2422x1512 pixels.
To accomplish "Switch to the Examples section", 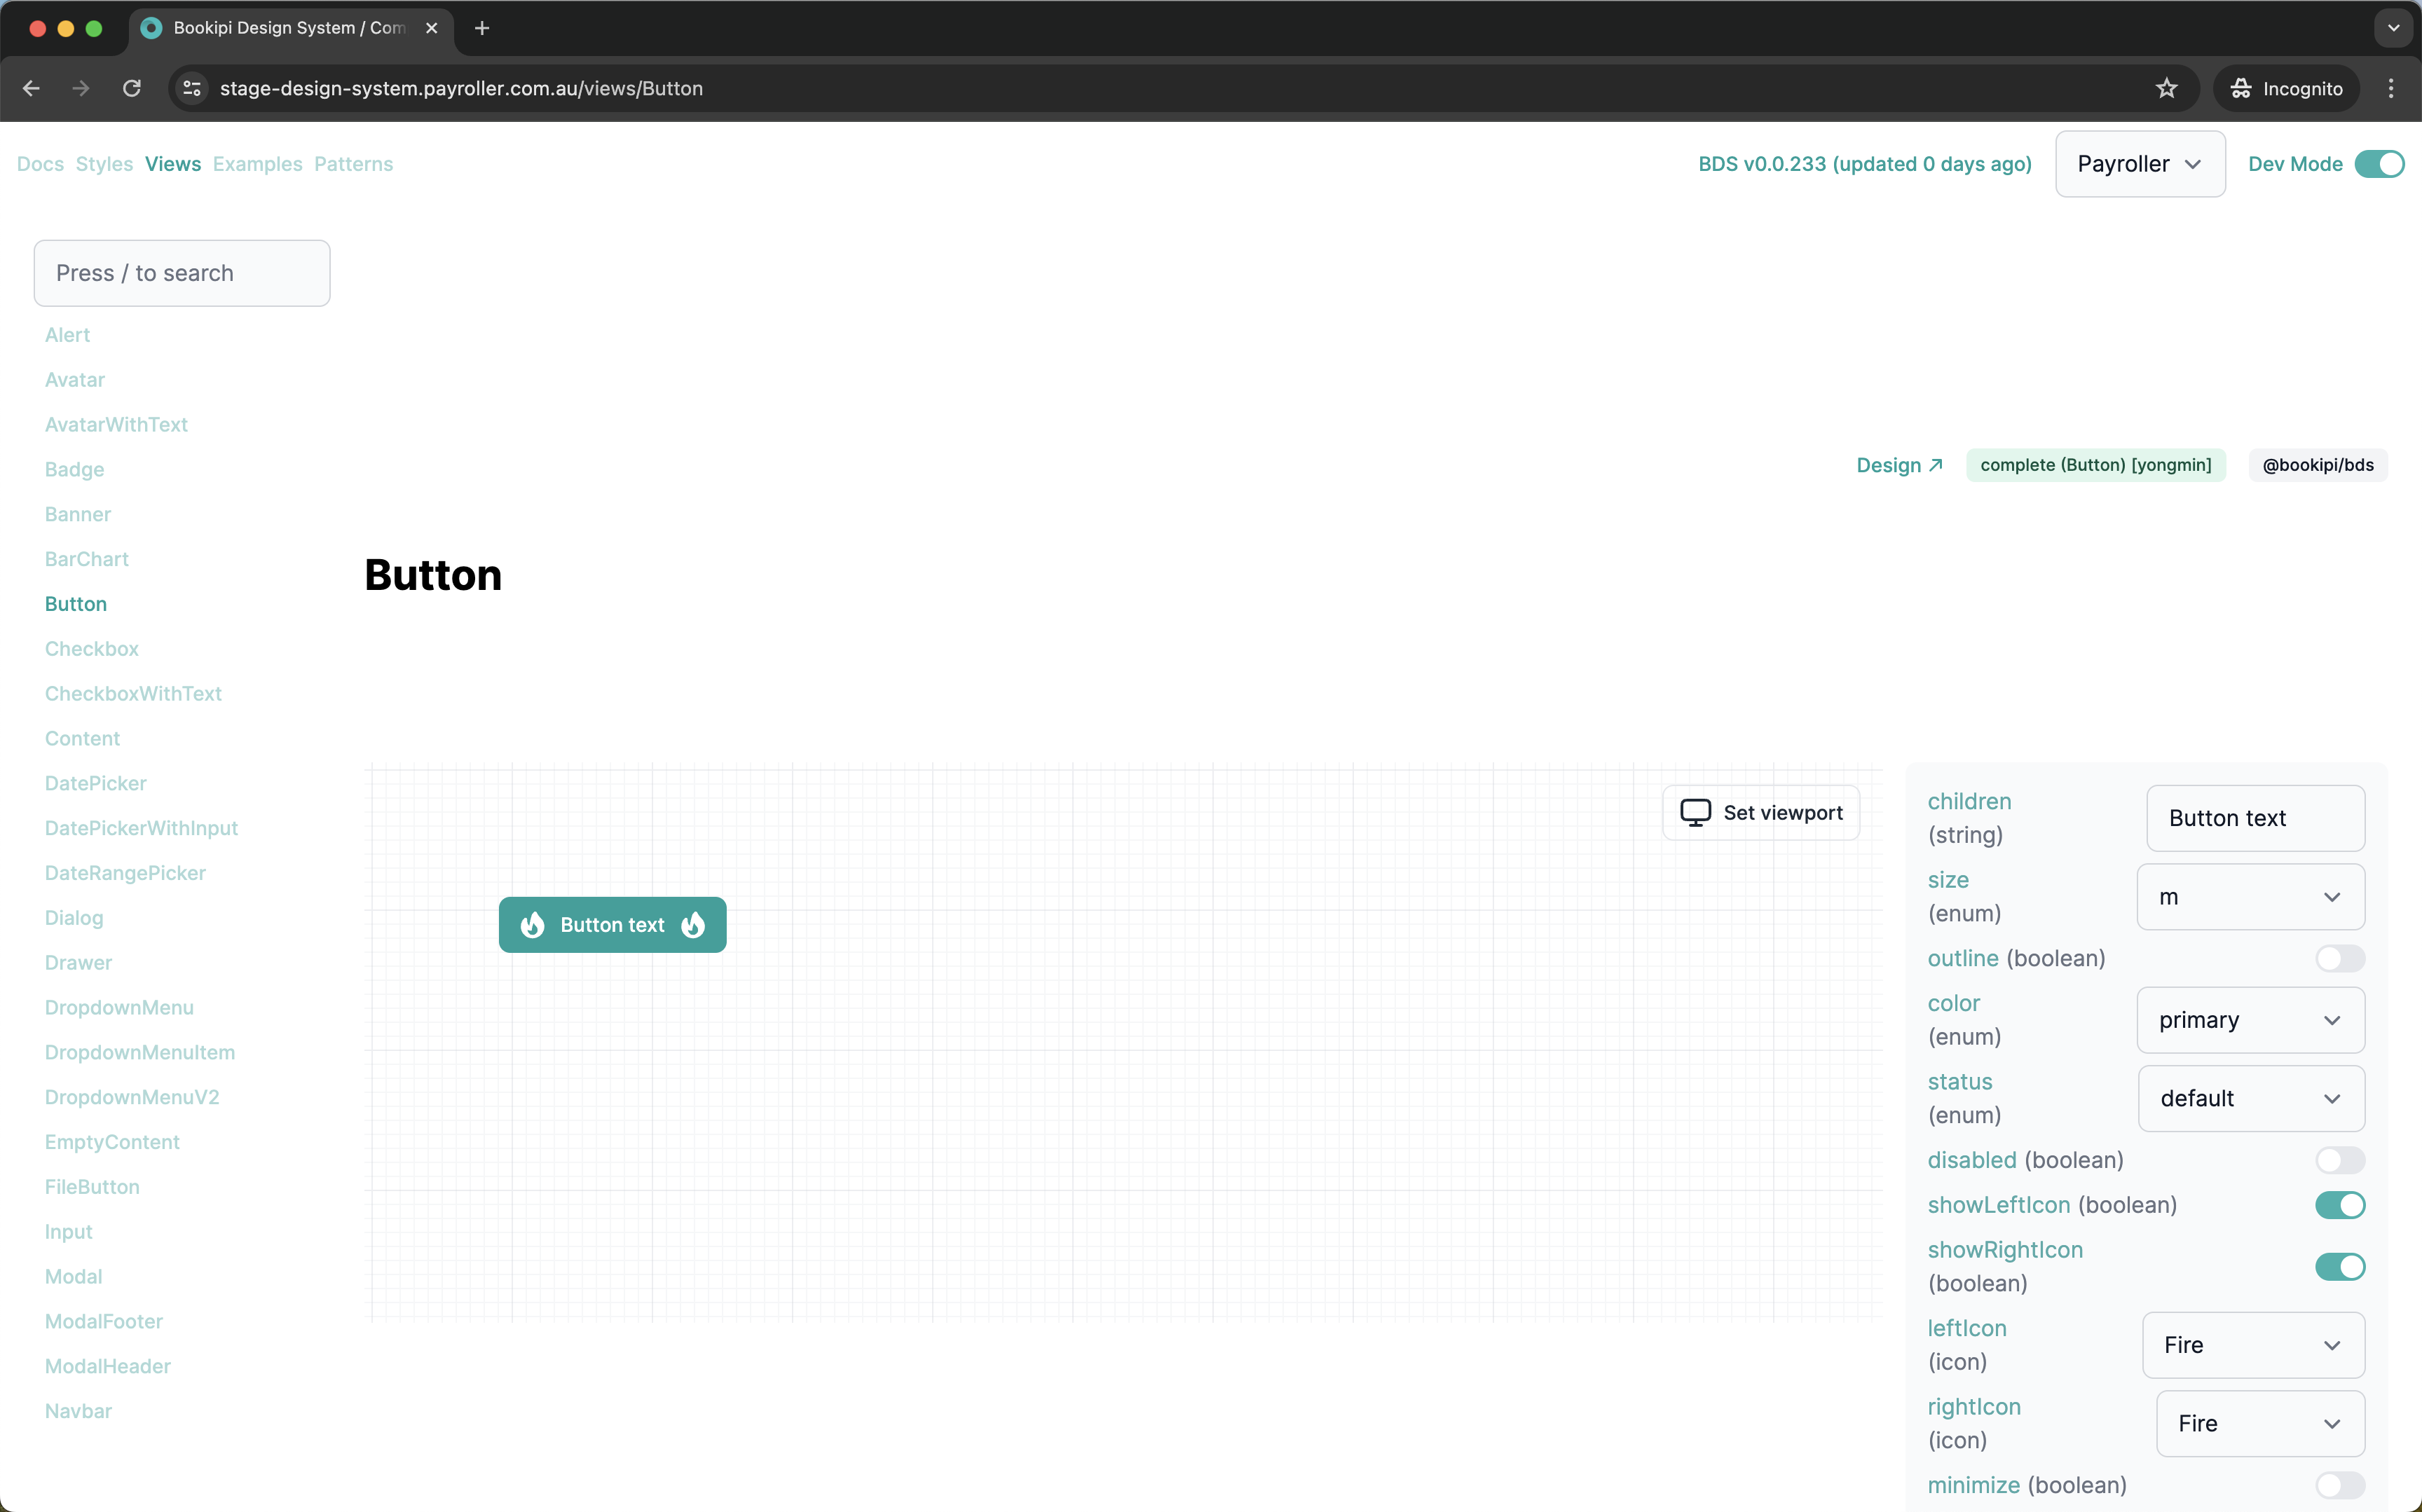I will pyautogui.click(x=257, y=164).
